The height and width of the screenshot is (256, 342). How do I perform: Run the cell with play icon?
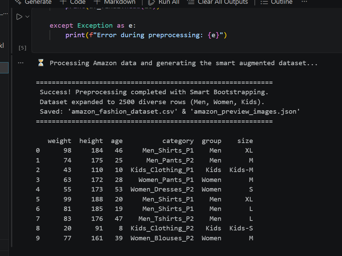(x=19, y=17)
